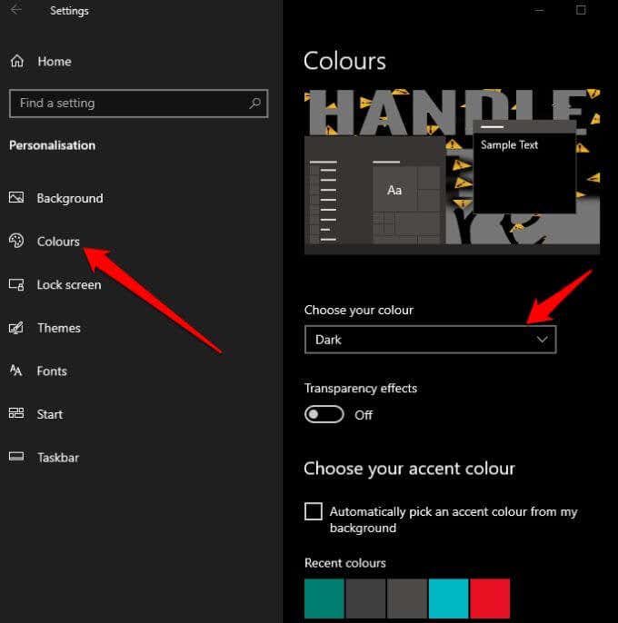Click the Choose your accent colour heading

point(409,469)
